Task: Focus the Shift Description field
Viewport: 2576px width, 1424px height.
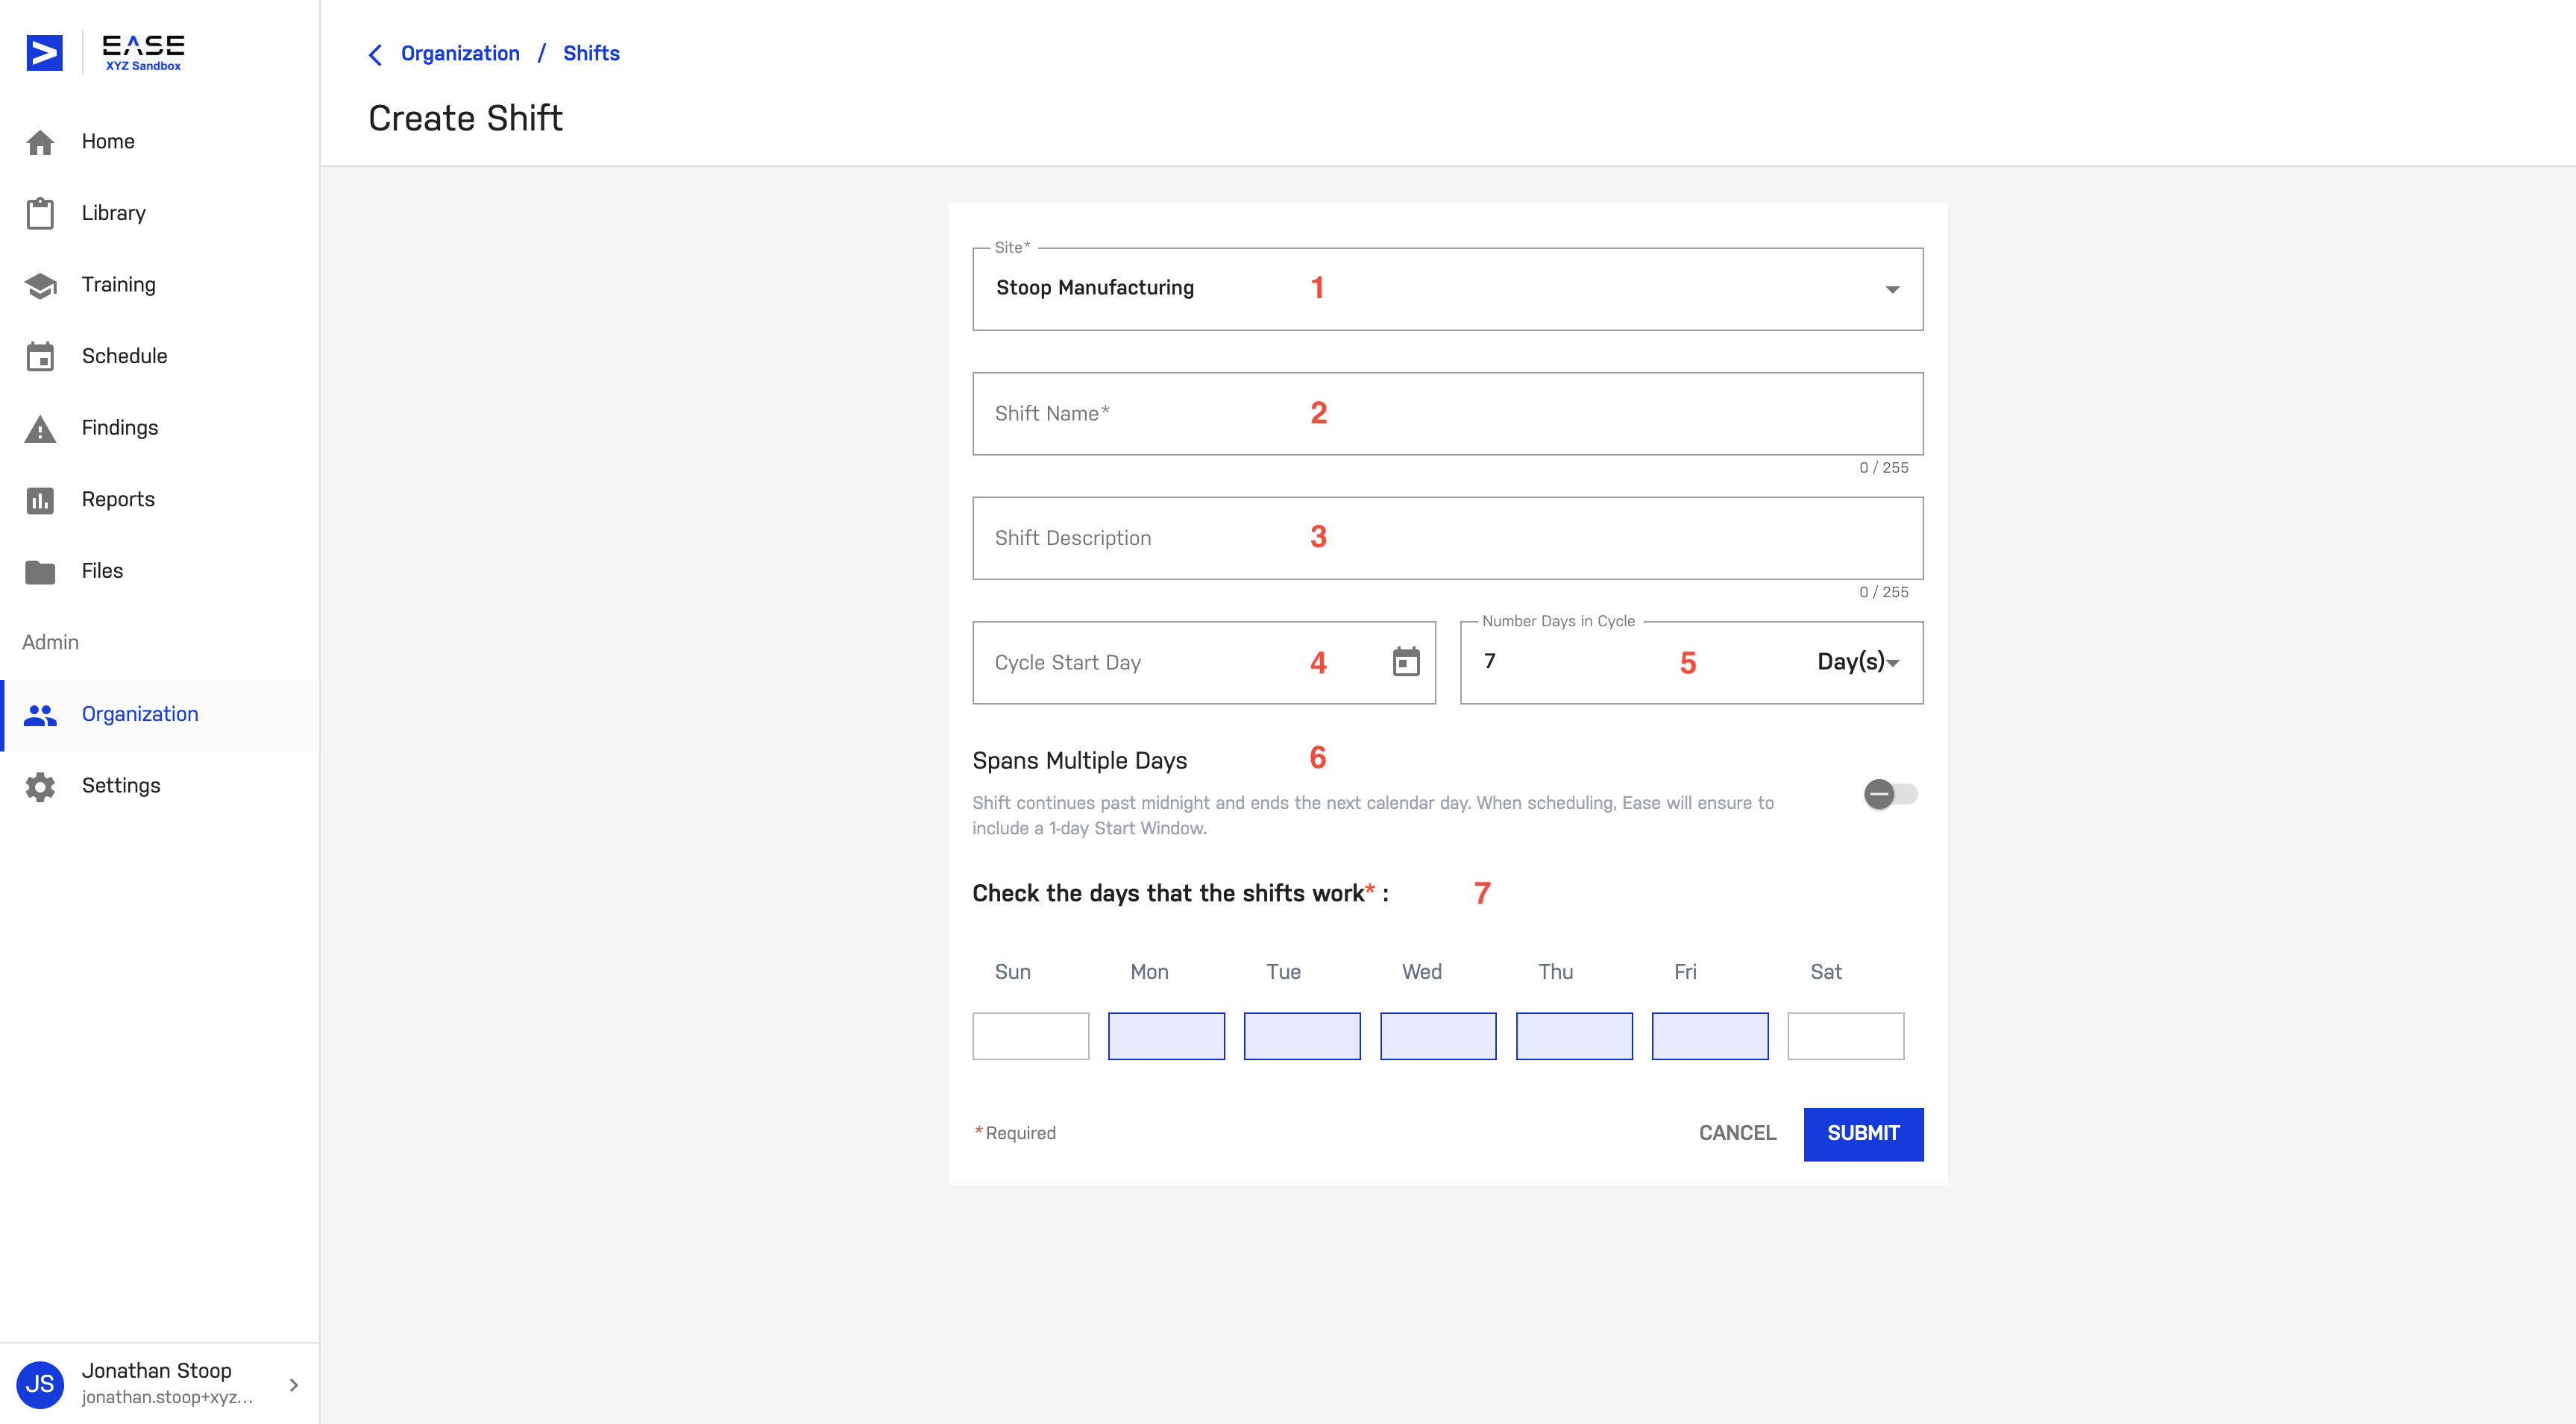Action: point(1447,538)
